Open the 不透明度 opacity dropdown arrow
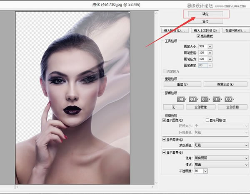 pyautogui.click(x=205, y=171)
